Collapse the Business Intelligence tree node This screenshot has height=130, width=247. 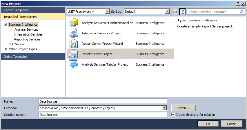[x=5, y=25]
